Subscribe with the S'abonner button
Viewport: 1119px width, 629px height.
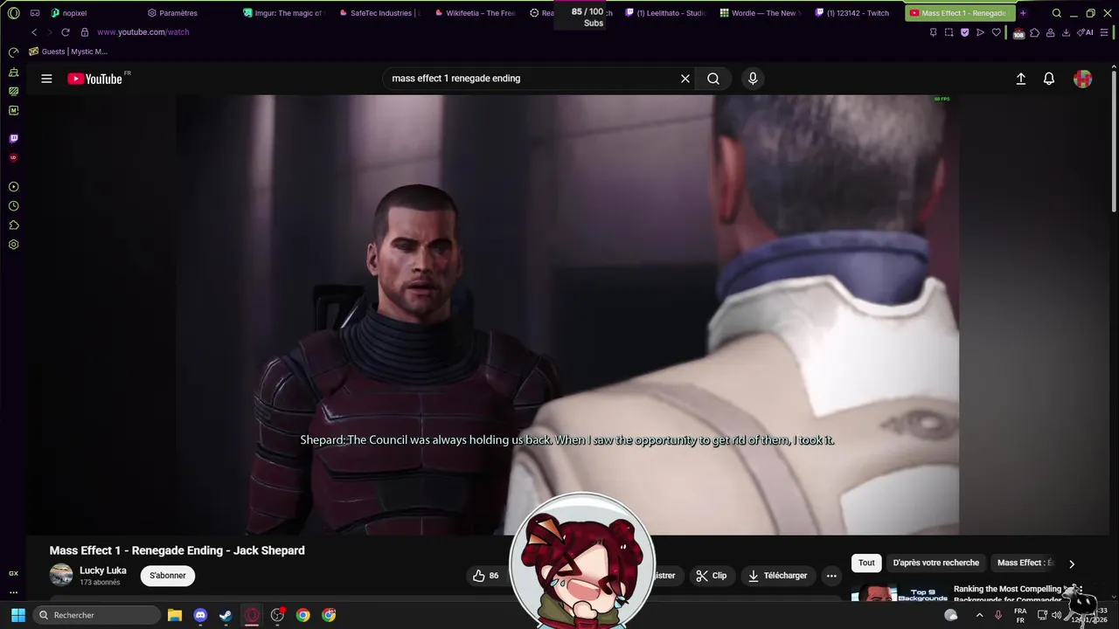pyautogui.click(x=168, y=576)
